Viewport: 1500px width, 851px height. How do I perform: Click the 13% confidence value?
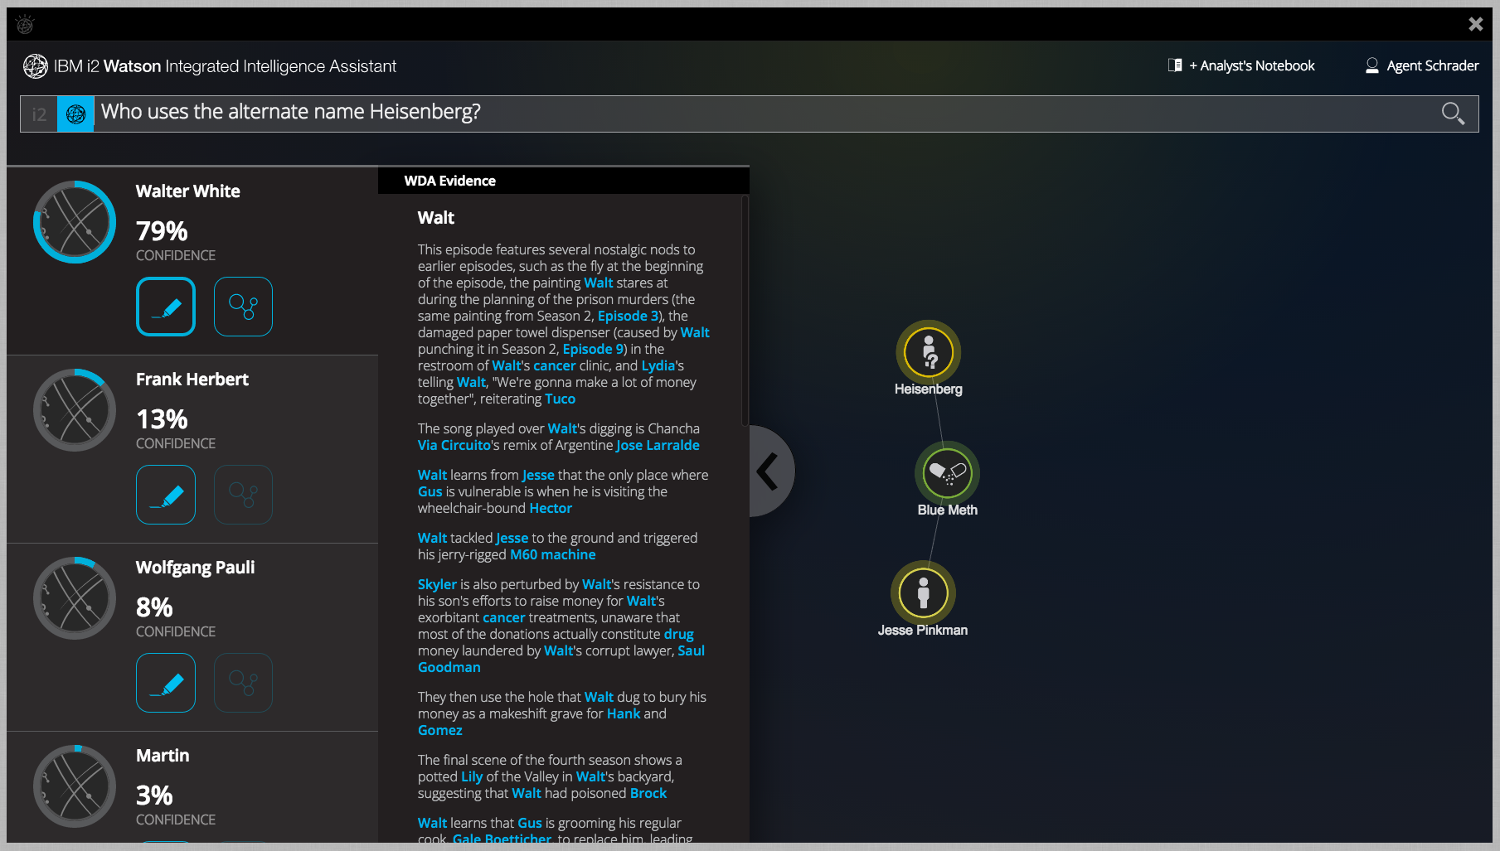[x=162, y=419]
